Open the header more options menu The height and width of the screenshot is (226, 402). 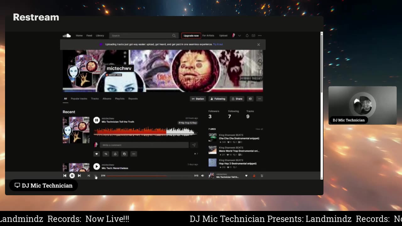click(260, 35)
